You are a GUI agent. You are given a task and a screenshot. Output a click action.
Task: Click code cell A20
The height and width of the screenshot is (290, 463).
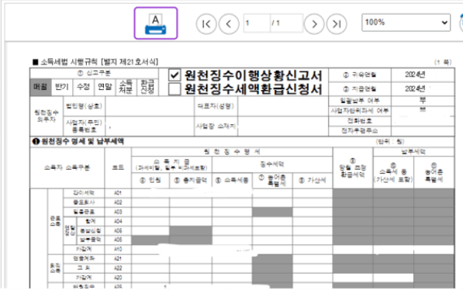click(118, 278)
